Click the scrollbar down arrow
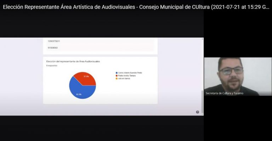Image resolution: width=272 pixels, height=141 pixels. click(202, 114)
